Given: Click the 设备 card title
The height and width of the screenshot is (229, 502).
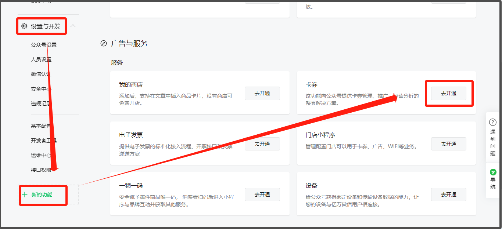Looking at the screenshot, I should coord(311,186).
